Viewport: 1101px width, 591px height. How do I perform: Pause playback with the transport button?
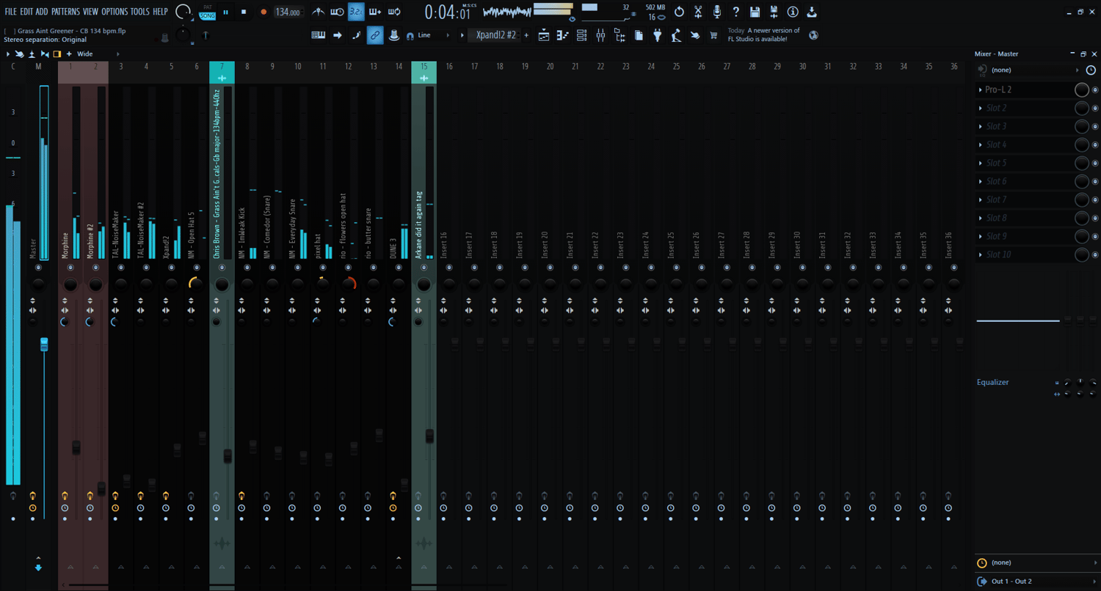pos(225,12)
